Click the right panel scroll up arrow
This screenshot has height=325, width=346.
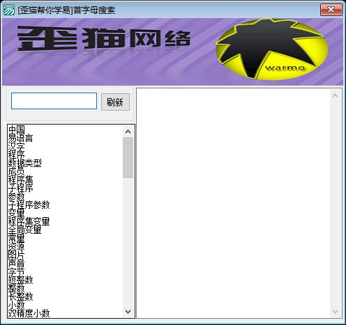coord(335,95)
